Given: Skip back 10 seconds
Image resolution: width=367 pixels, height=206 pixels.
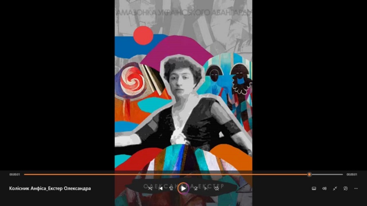Looking at the screenshot, I should tap(172, 188).
